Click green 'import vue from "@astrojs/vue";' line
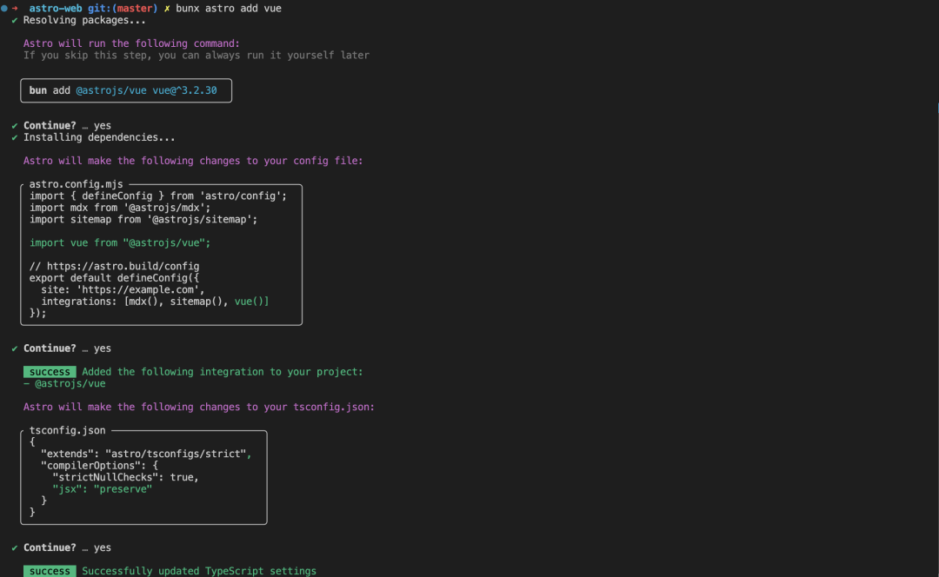Image resolution: width=939 pixels, height=577 pixels. tap(120, 243)
